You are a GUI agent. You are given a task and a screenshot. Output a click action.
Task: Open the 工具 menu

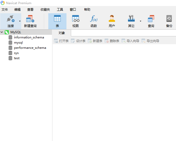tap(60, 10)
